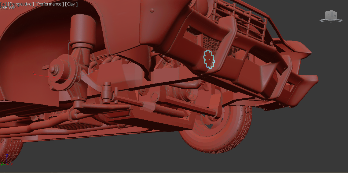Open the Clay shading style menu
This screenshot has width=348, height=173.
pyautogui.click(x=71, y=4)
